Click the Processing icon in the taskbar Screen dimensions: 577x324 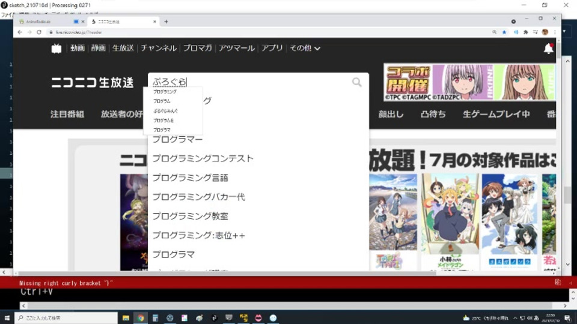pyautogui.click(x=214, y=318)
